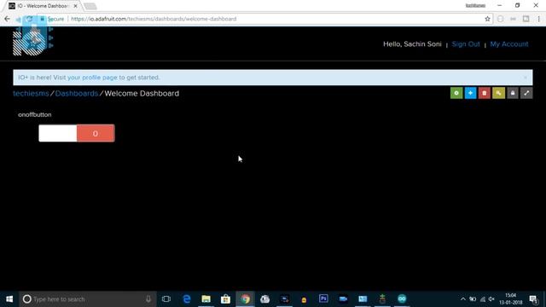Open File Explorer from the taskbar
The image size is (546, 307).
pyautogui.click(x=206, y=299)
